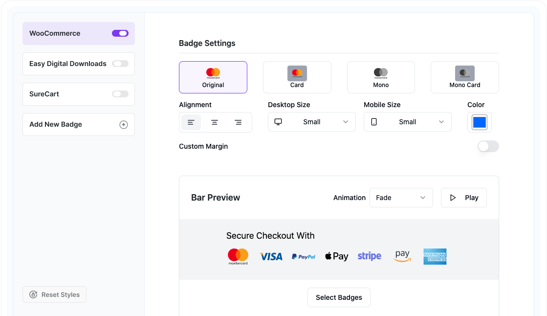547x316 pixels.
Task: Click the Stripe badge in preview
Action: [x=369, y=256]
